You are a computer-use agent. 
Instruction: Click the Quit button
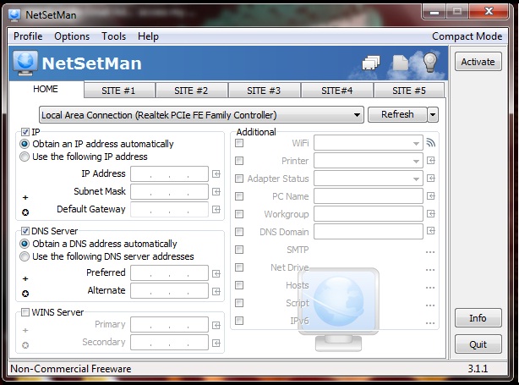tap(478, 344)
